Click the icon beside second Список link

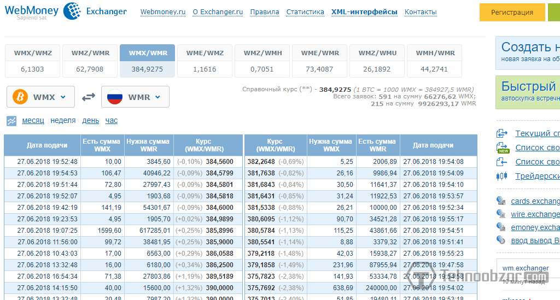[502, 162]
